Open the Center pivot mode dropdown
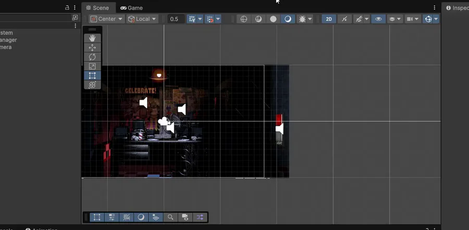The width and height of the screenshot is (469, 230). 107,19
